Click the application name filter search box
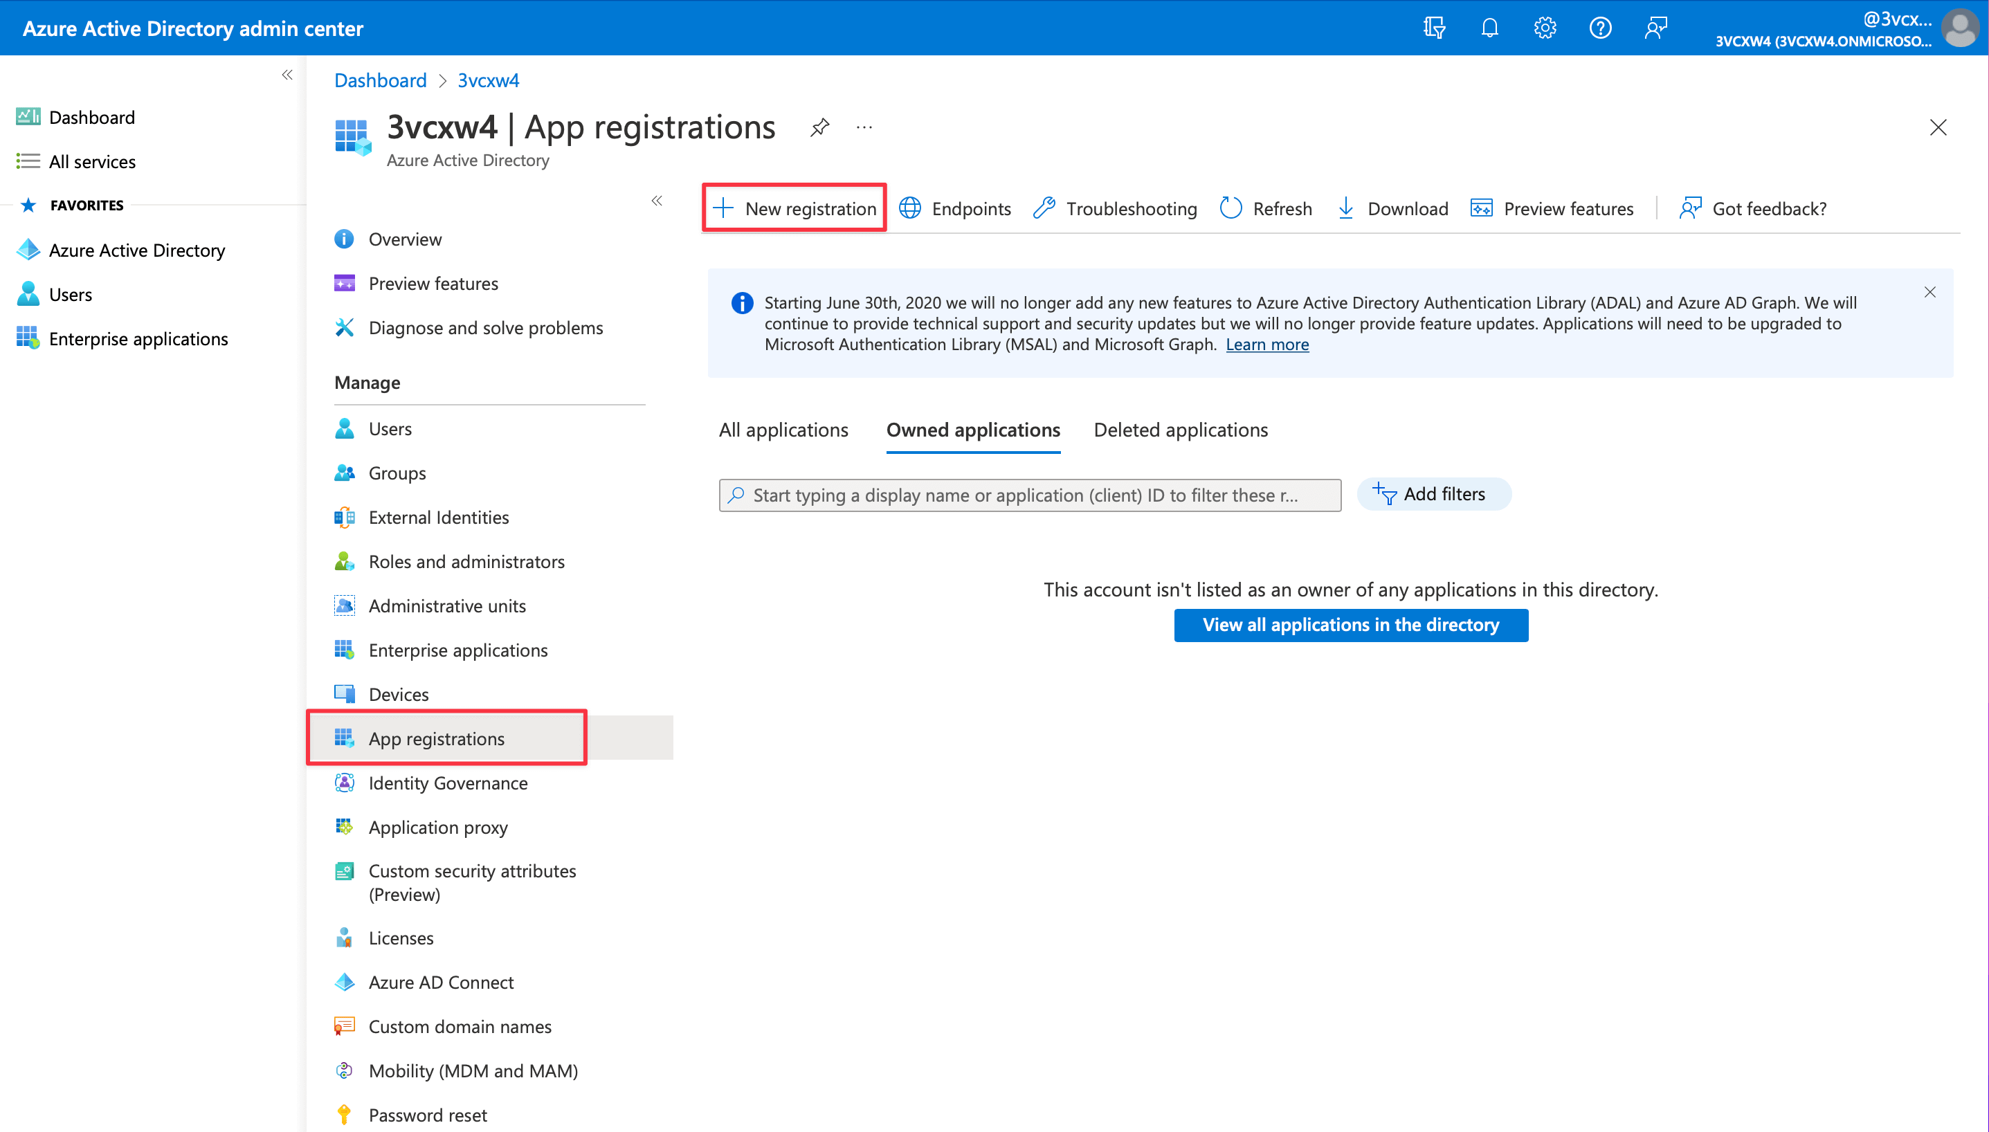 (x=1030, y=495)
